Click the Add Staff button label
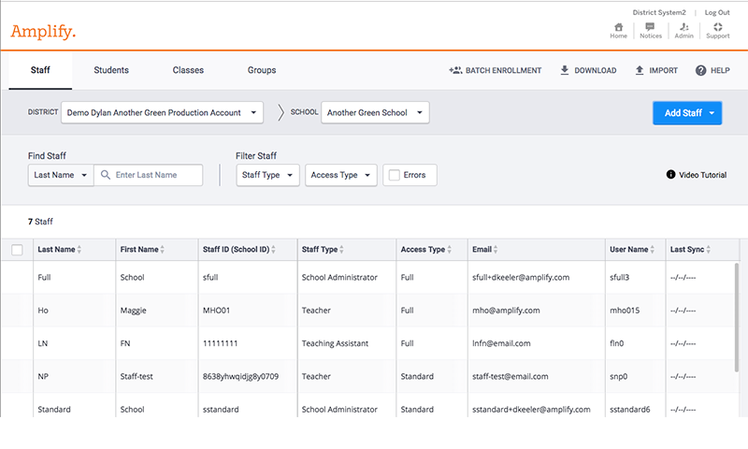The height and width of the screenshot is (449, 748). click(683, 113)
